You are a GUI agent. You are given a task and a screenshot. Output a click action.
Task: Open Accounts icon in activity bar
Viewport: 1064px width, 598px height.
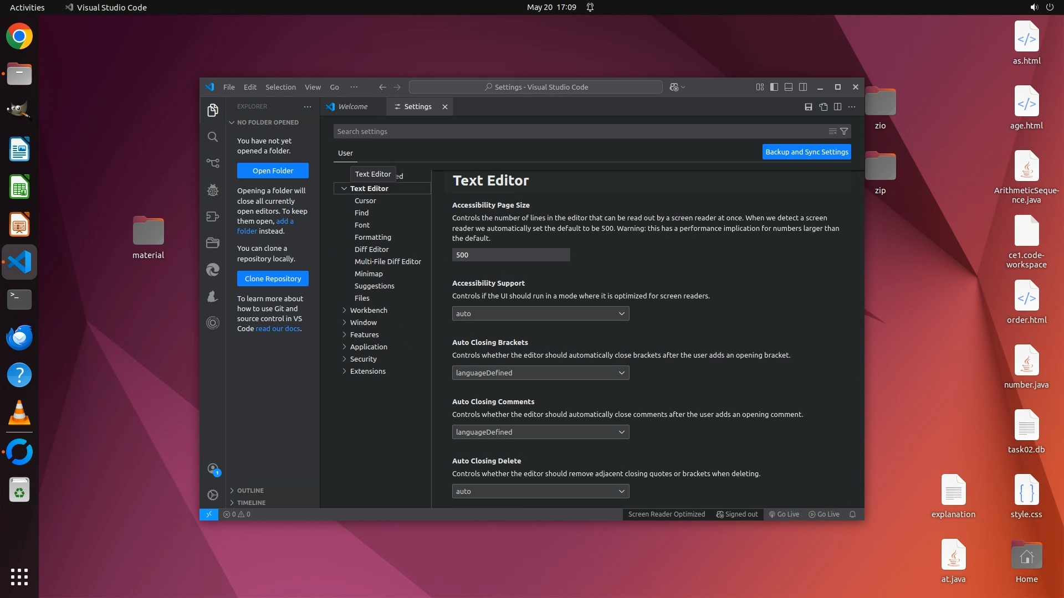[213, 469]
